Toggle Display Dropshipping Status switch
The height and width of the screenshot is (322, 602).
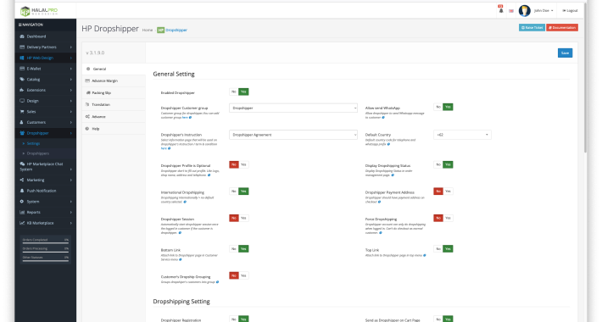443,164
